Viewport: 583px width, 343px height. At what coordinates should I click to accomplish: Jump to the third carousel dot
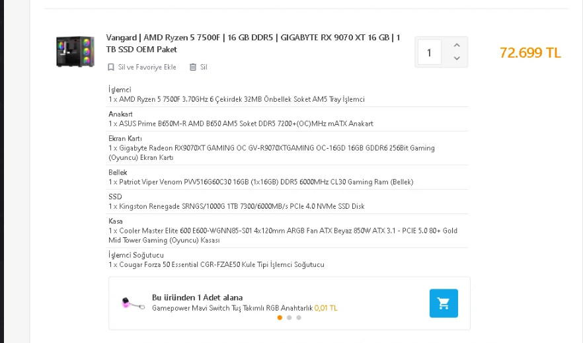tap(298, 318)
